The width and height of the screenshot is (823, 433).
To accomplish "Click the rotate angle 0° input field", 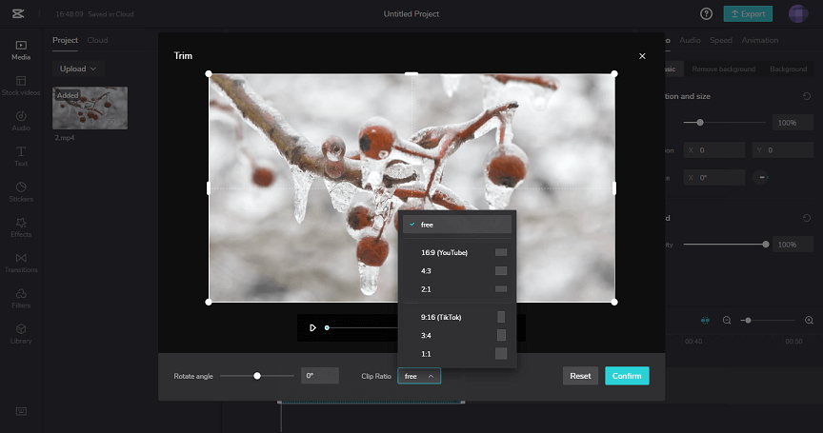I will [x=320, y=376].
